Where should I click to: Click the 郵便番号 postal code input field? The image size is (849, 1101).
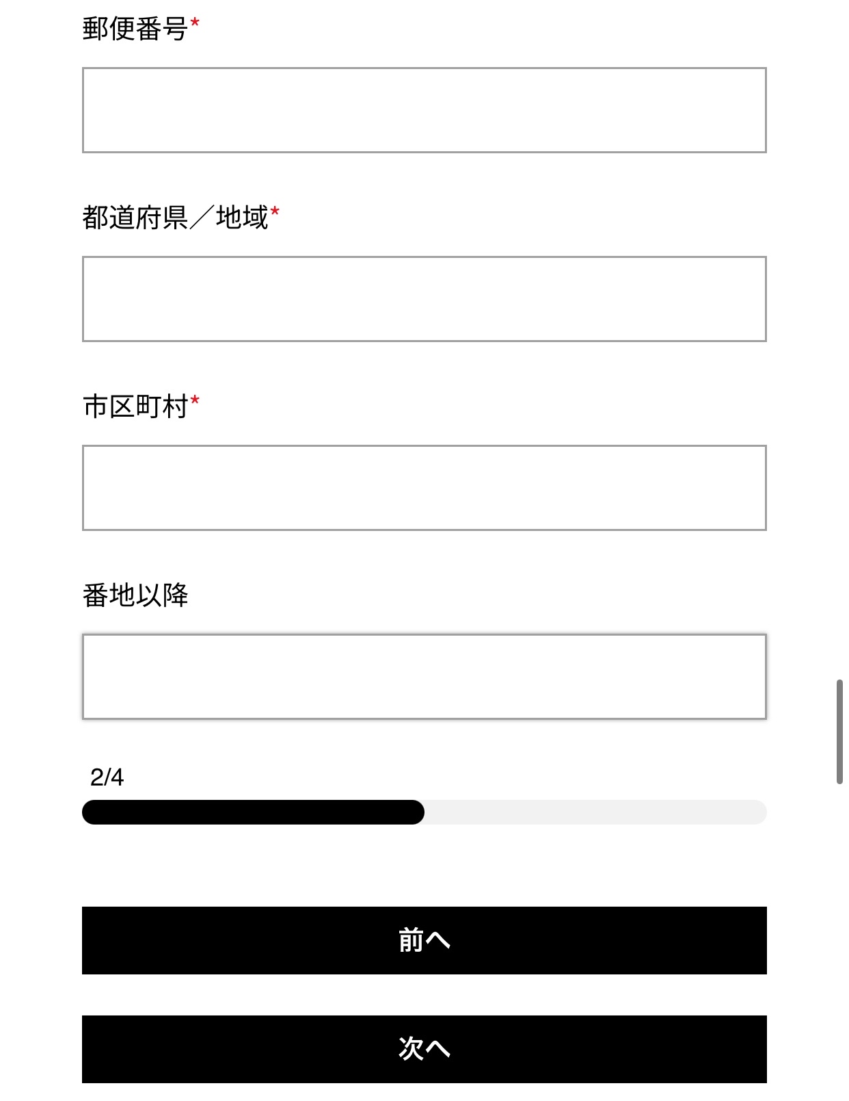pos(424,110)
